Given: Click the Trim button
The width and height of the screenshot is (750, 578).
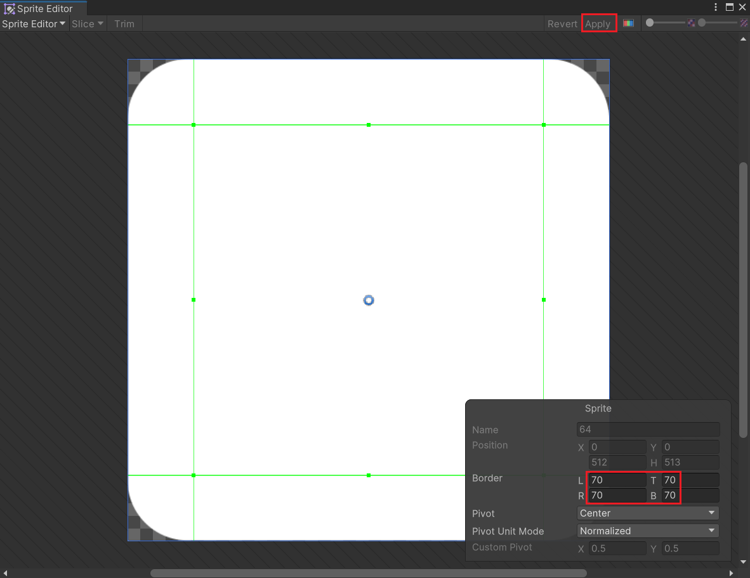Looking at the screenshot, I should click(x=124, y=24).
